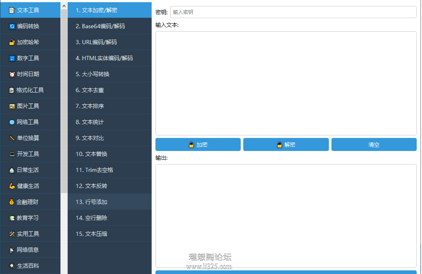The height and width of the screenshot is (274, 422).
Task: Open 实用工具 category label
Action: coord(28,234)
